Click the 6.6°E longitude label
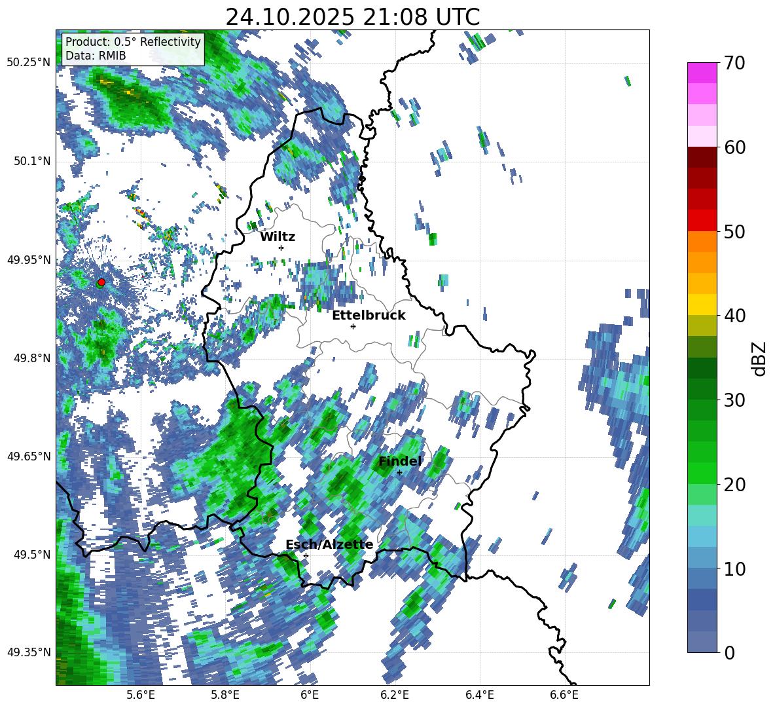775x708 pixels. coord(564,695)
